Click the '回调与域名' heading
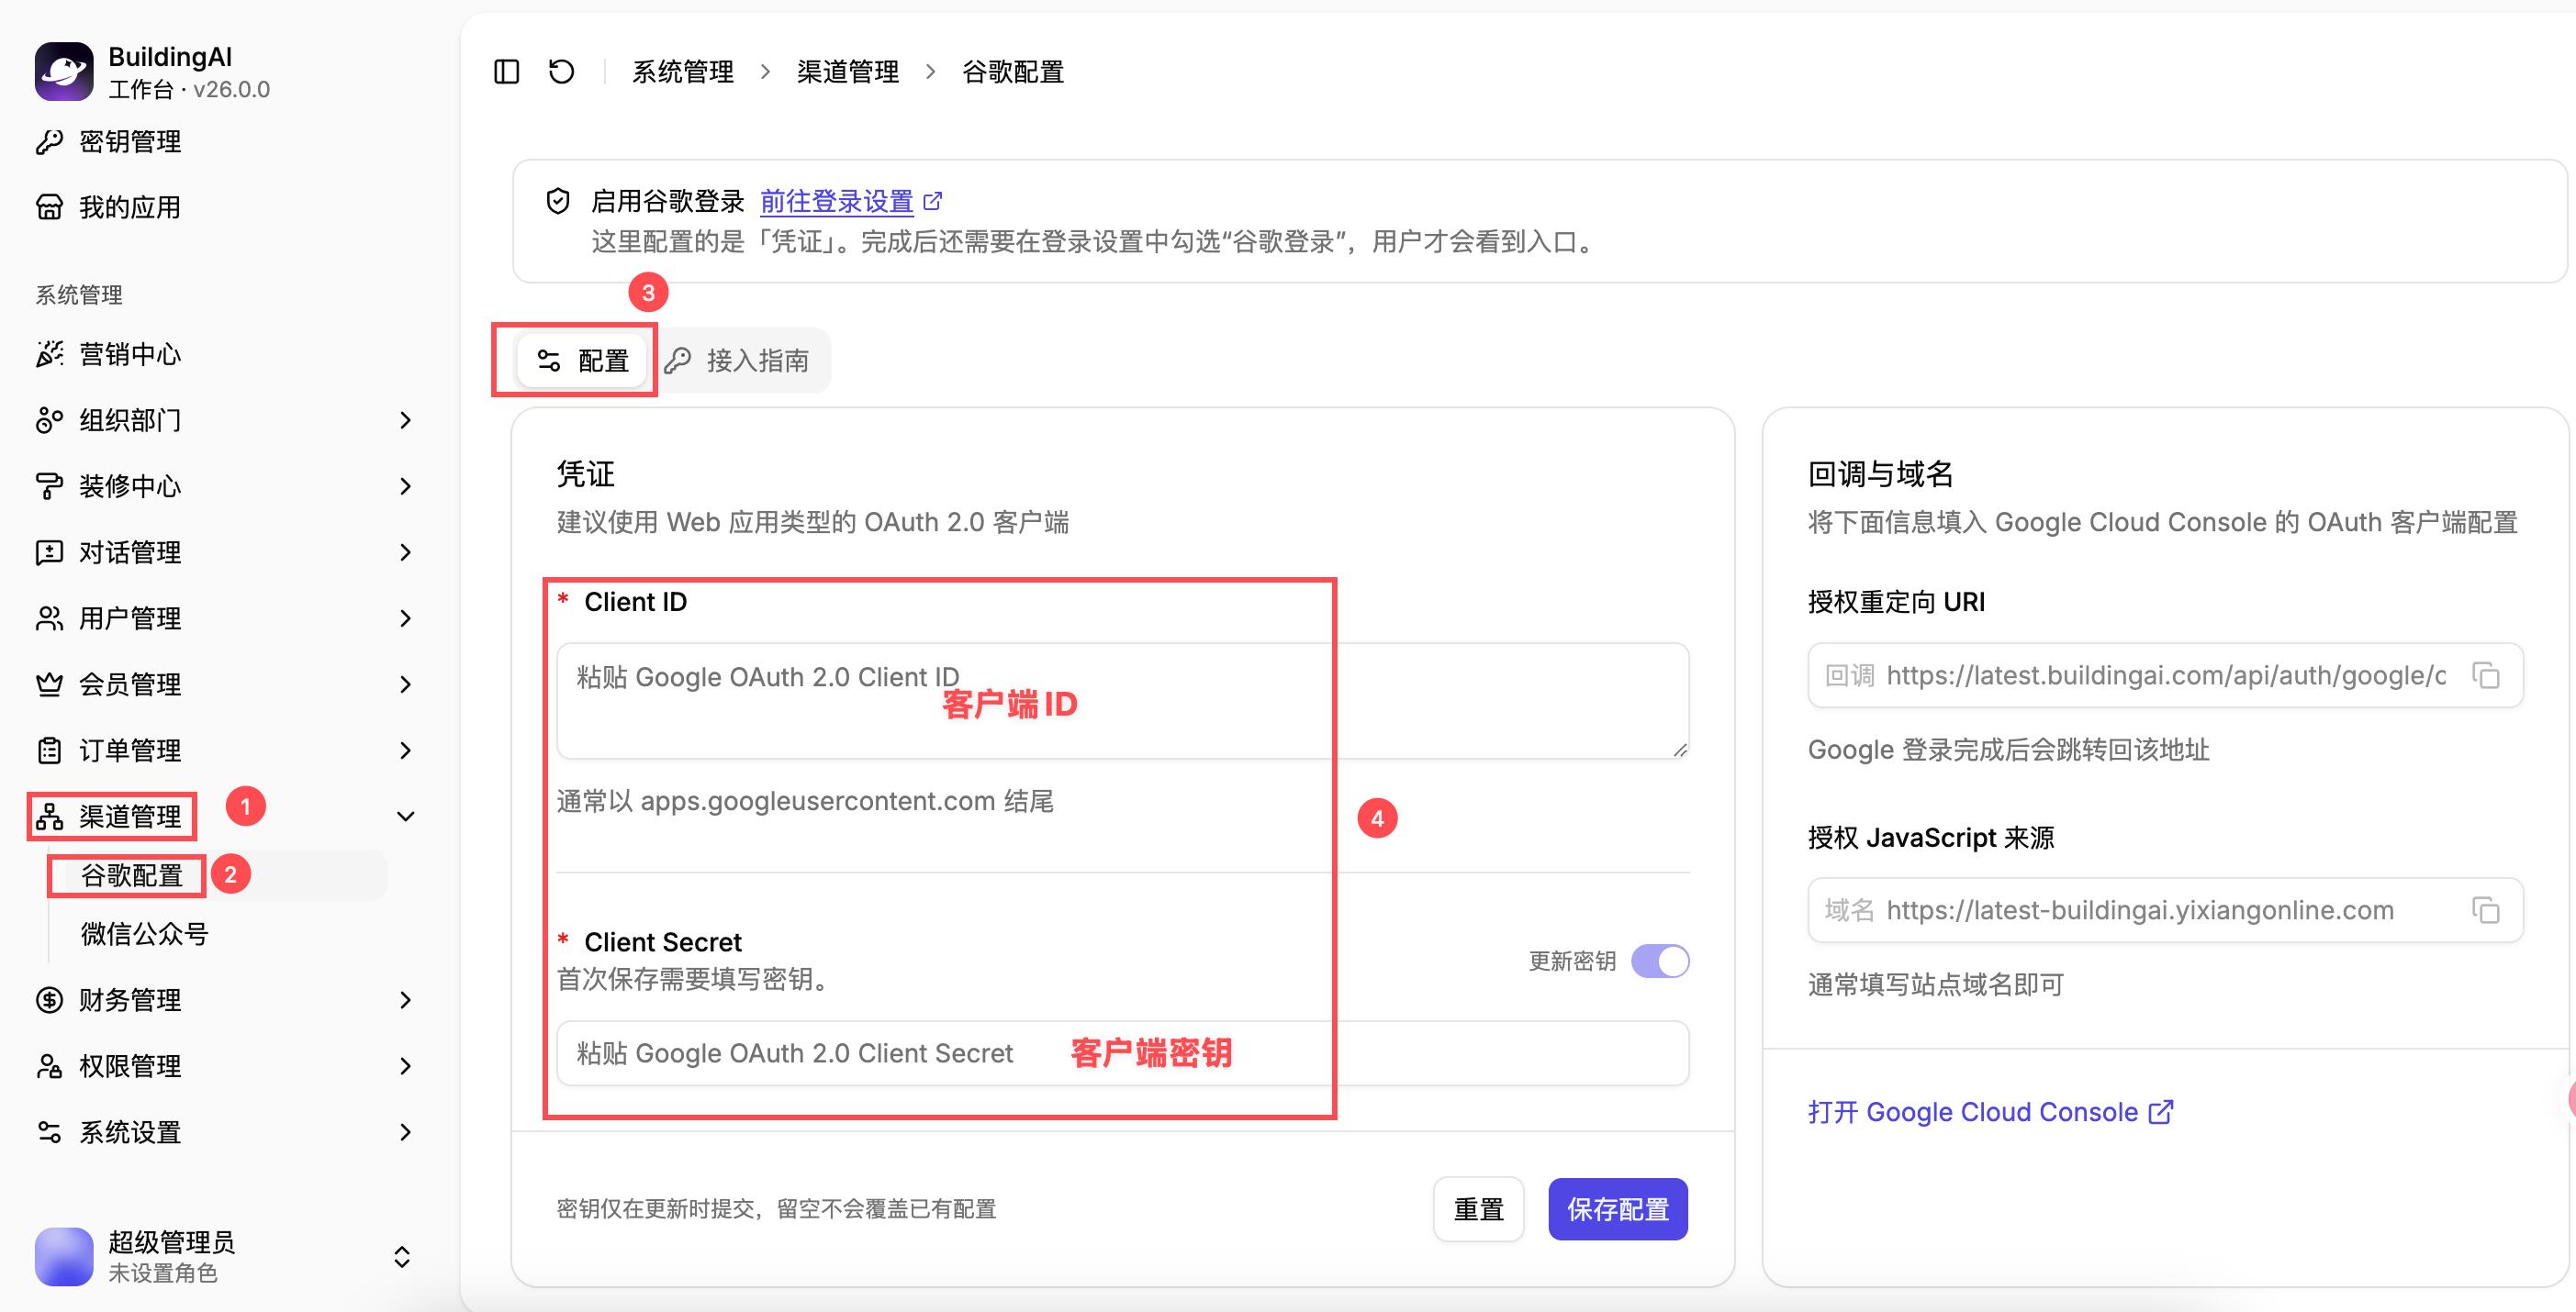 pyautogui.click(x=1880, y=473)
